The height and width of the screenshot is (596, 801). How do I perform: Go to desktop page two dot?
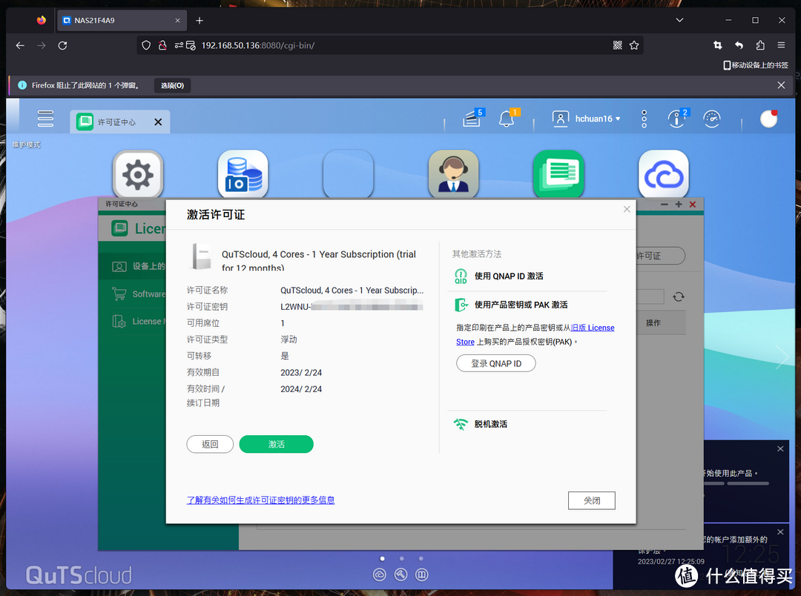pos(401,559)
